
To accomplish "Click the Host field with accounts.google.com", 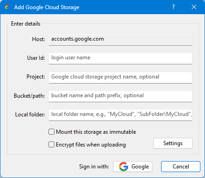I will tap(120, 40).
